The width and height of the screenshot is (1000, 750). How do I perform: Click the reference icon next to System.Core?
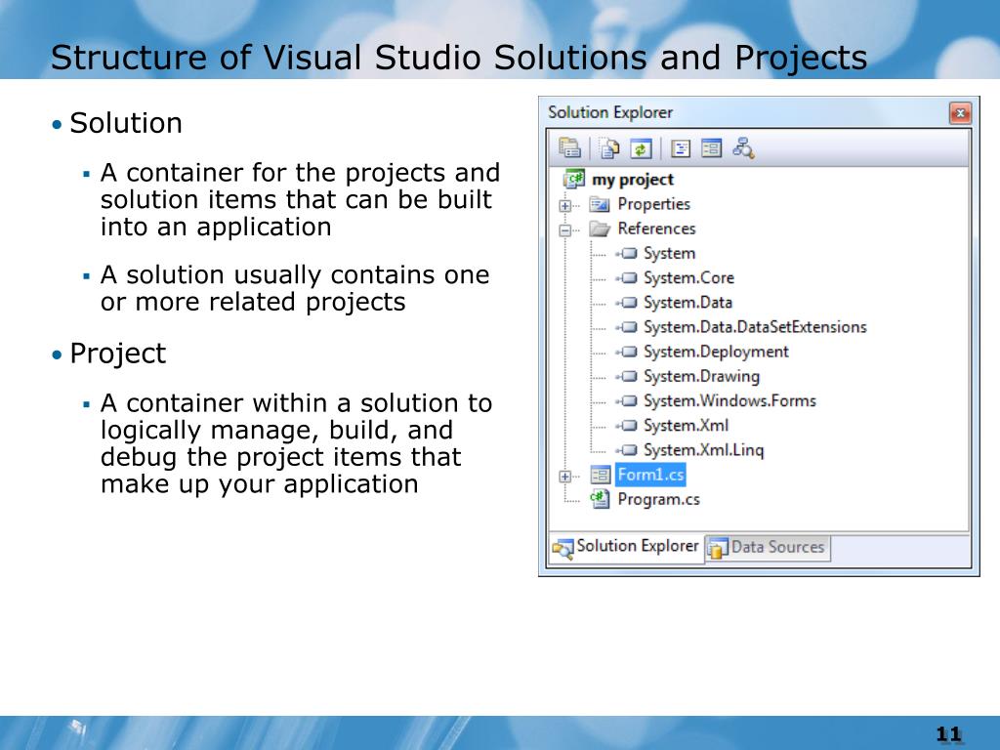[x=627, y=278]
